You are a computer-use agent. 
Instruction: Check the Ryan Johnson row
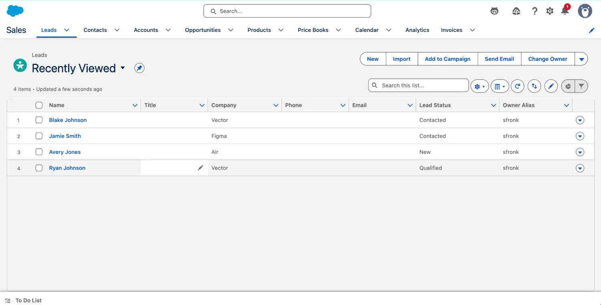39,168
